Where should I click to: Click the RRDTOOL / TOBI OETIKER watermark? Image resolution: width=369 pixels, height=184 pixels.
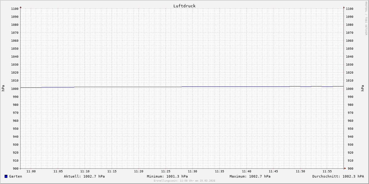[366, 18]
